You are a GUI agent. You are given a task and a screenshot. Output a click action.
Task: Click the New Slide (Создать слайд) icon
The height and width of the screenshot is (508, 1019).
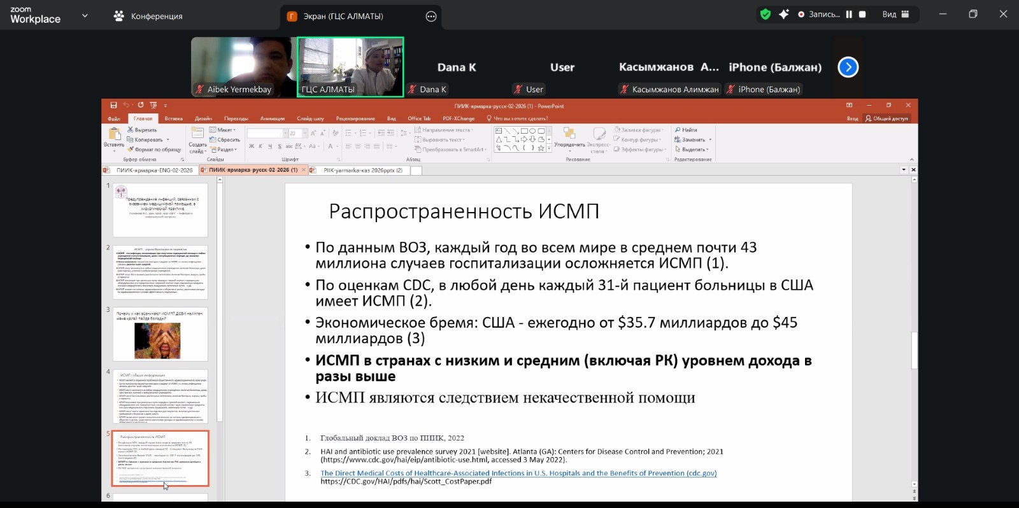(x=197, y=134)
